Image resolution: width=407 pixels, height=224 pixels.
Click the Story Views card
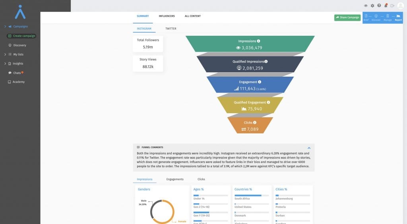click(148, 63)
